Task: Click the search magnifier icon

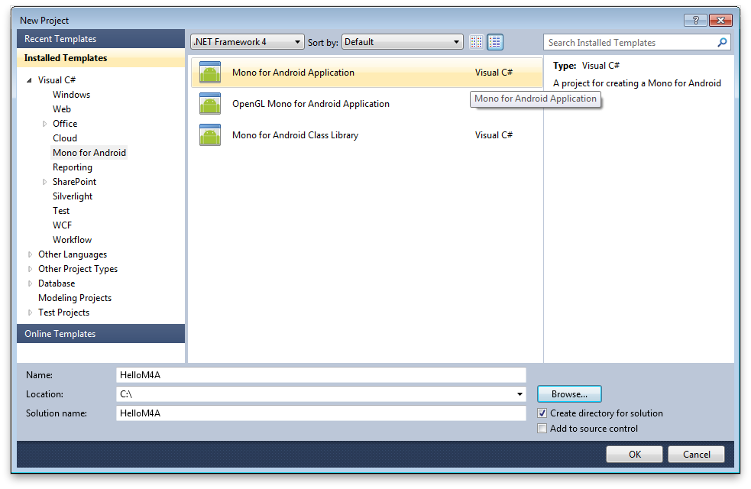Action: pyautogui.click(x=722, y=43)
